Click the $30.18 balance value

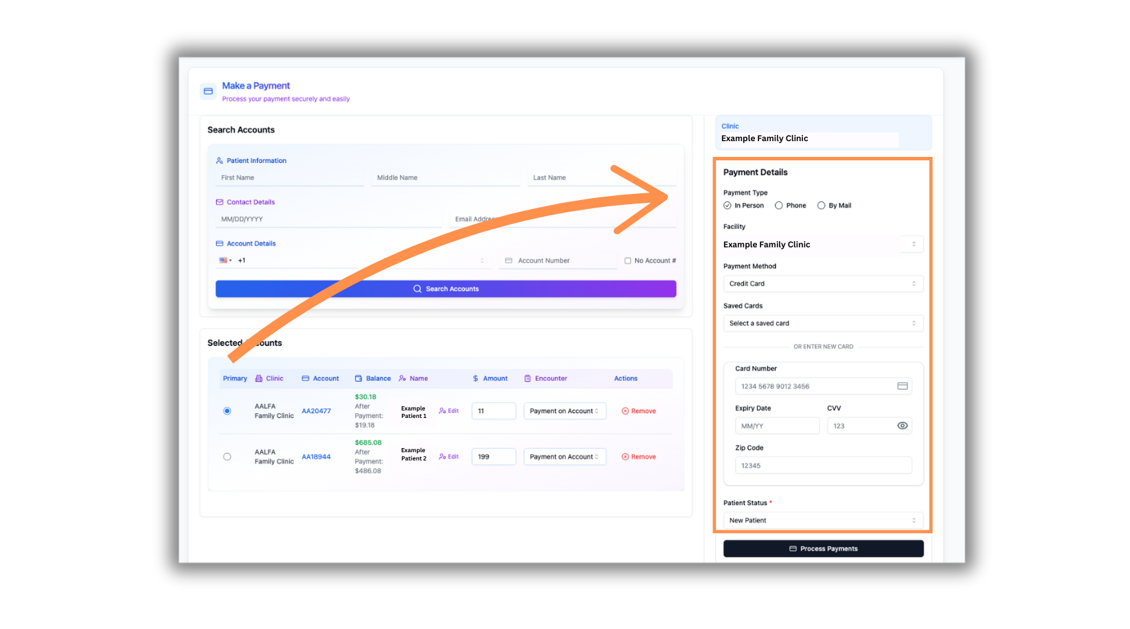365,397
